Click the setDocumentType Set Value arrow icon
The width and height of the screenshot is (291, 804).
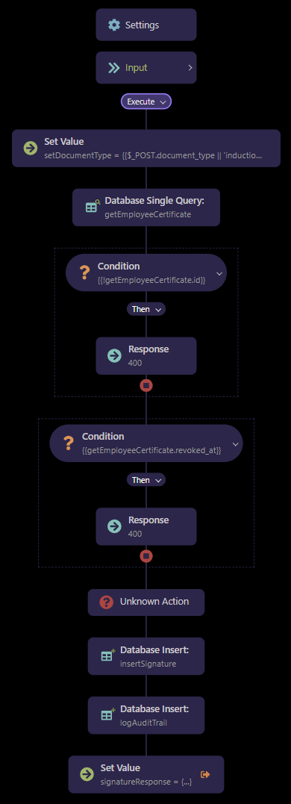31,149
